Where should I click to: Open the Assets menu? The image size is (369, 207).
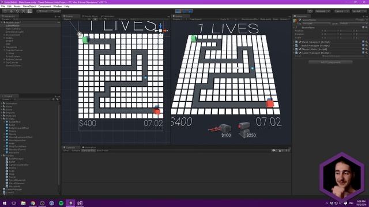[x=17, y=6]
